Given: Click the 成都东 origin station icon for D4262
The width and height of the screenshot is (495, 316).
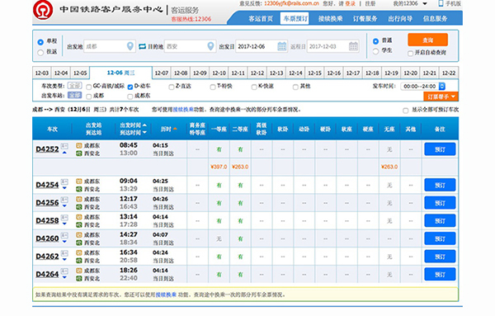Looking at the screenshot, I should (79, 252).
